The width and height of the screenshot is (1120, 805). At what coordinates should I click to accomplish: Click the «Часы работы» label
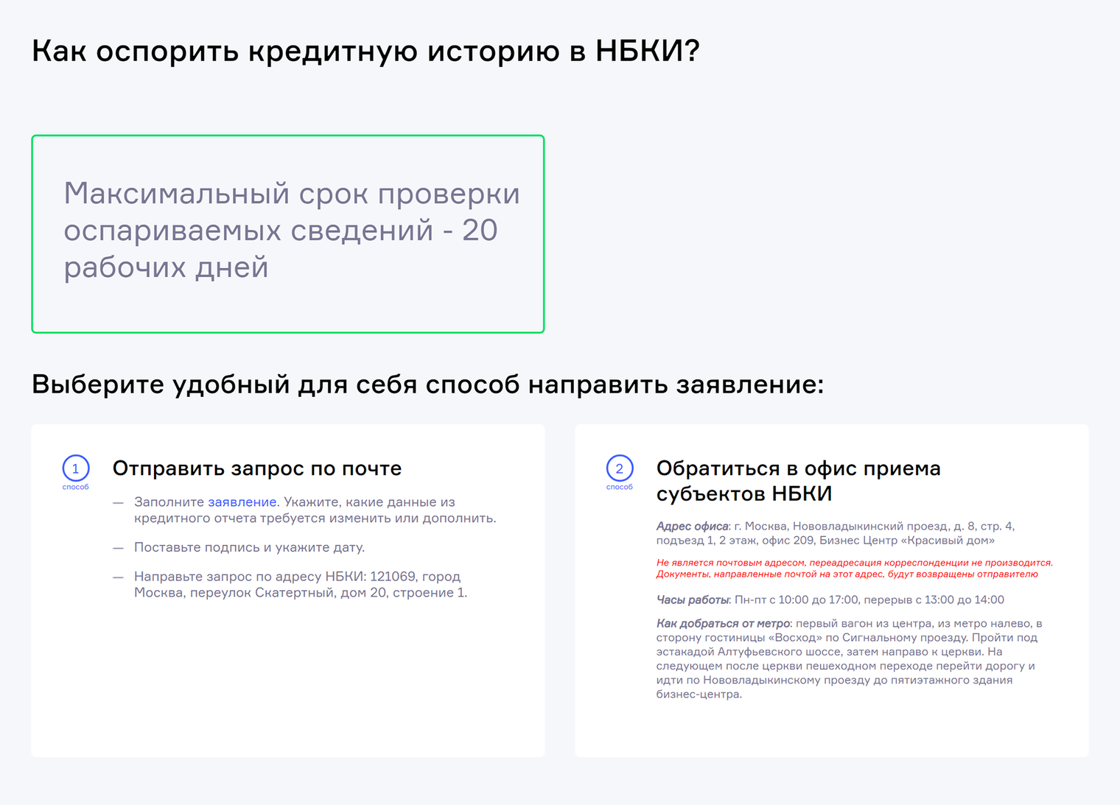click(x=693, y=600)
